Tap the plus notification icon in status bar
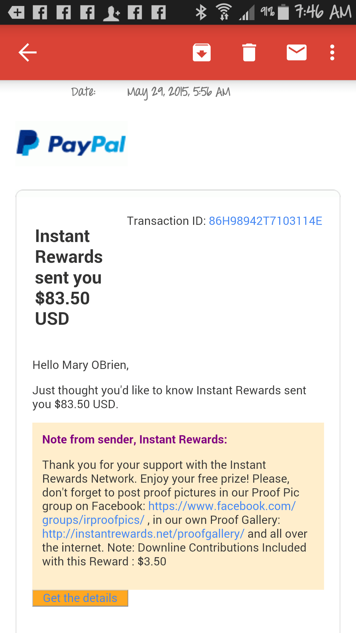The width and height of the screenshot is (356, 633). [x=16, y=13]
